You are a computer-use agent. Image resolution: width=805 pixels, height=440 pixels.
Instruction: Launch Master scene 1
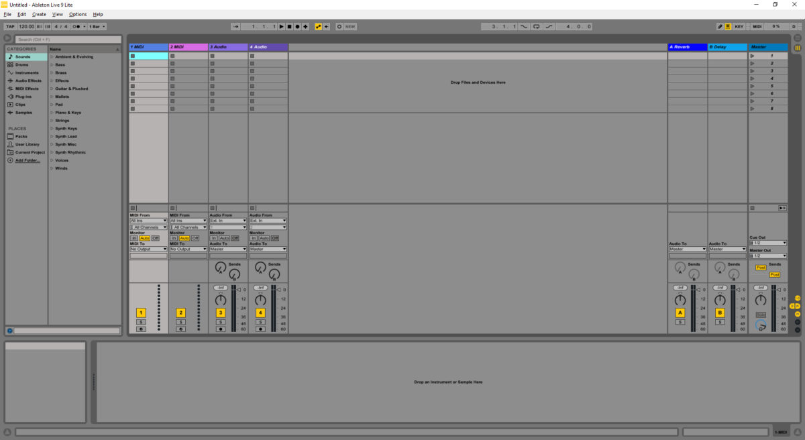pos(752,56)
